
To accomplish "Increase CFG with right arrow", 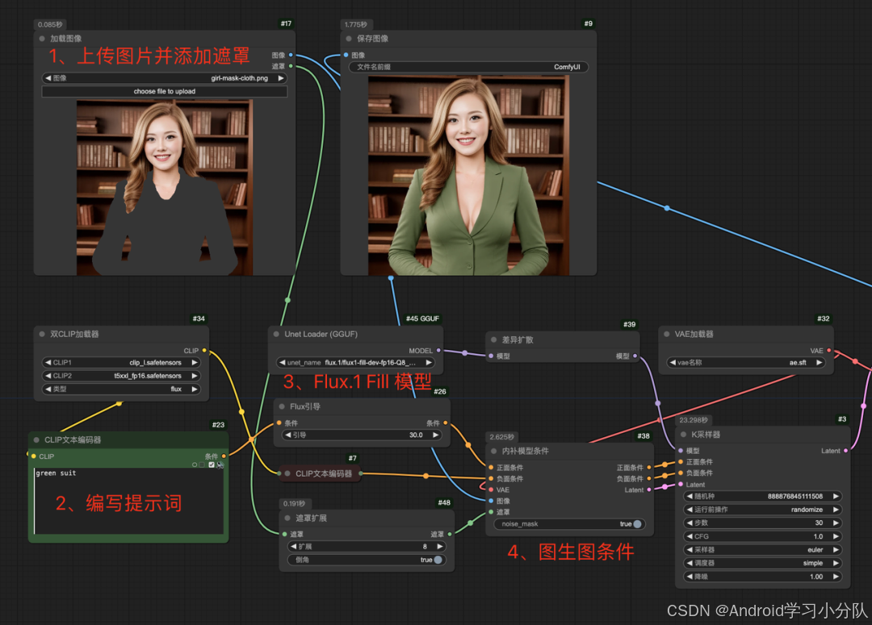I will click(x=836, y=536).
